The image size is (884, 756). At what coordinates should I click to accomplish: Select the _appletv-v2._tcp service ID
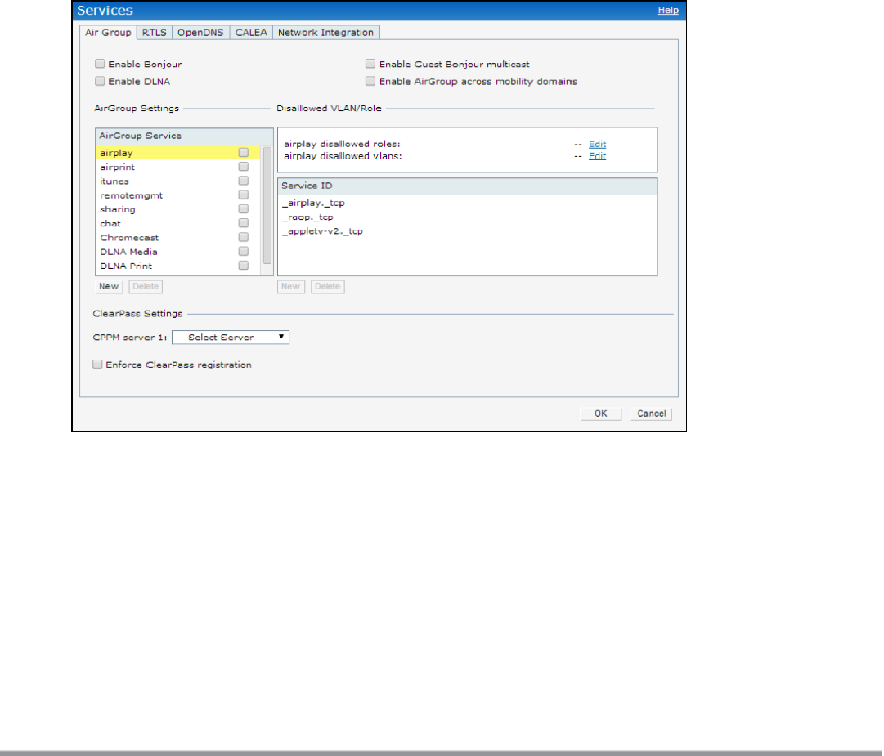468,231
